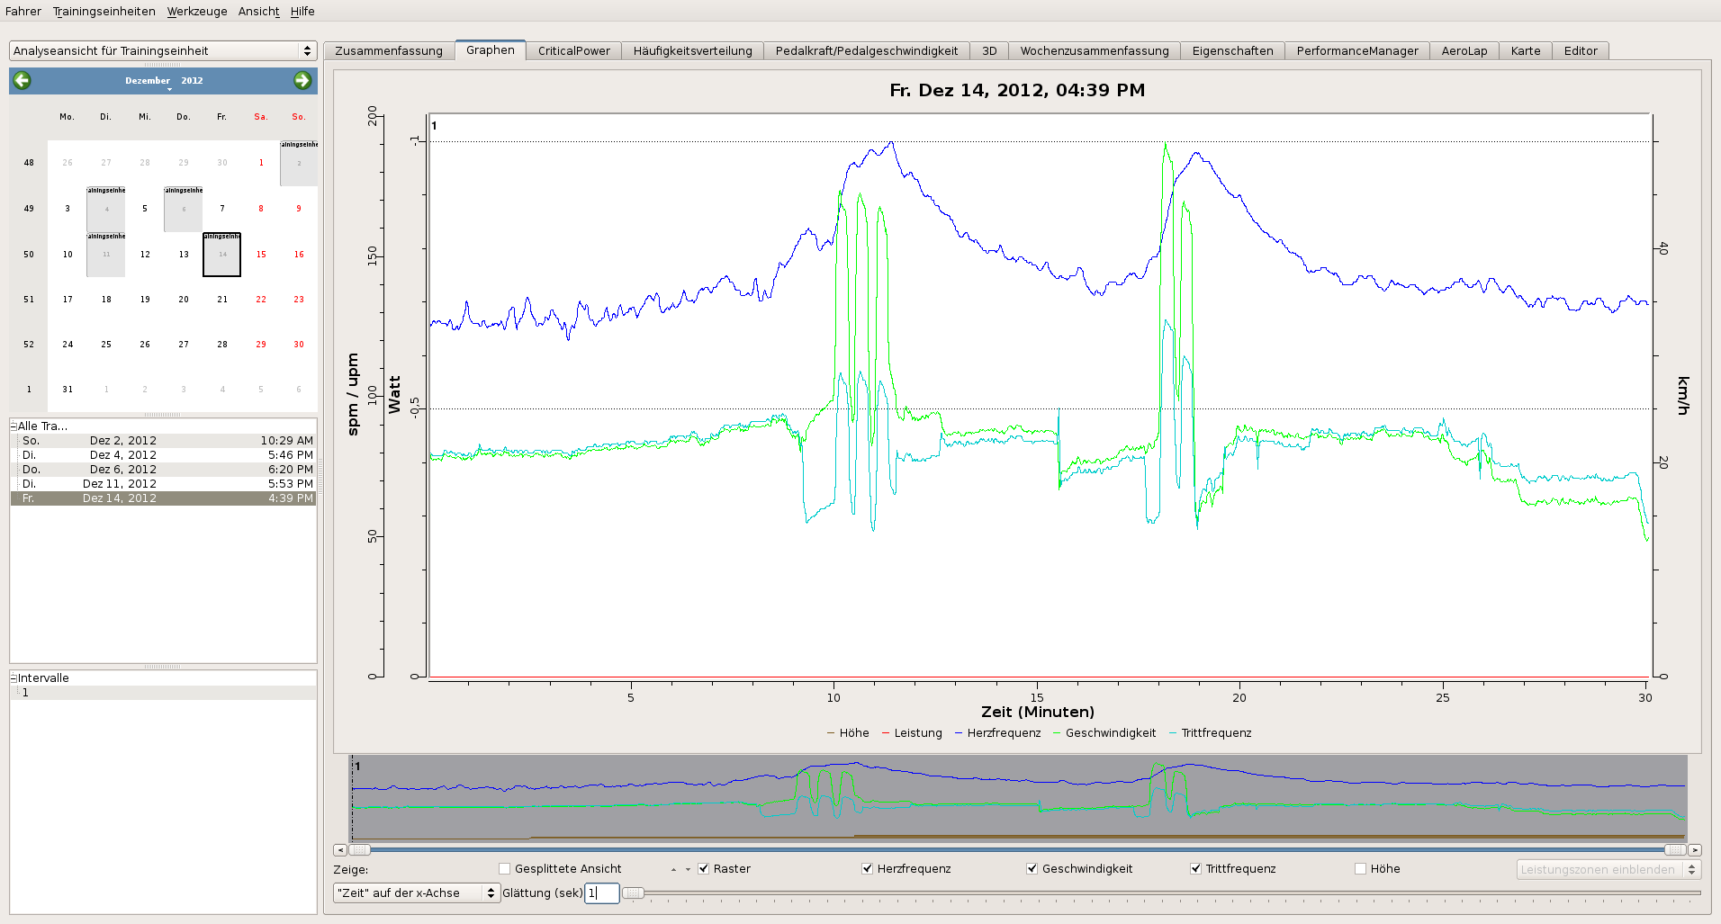Select December 4 training calendar cell
The height and width of the screenshot is (924, 1721).
106,209
